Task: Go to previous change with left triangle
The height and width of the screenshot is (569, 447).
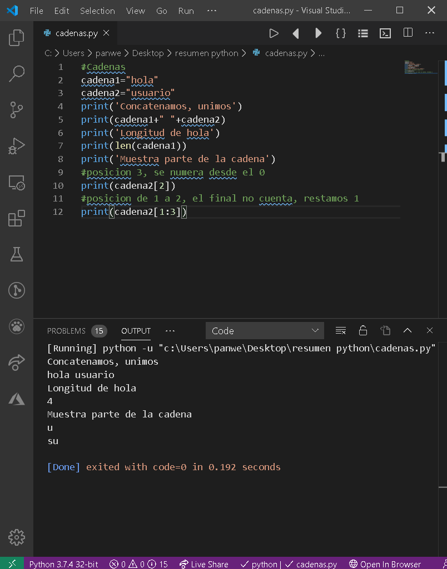Action: pyautogui.click(x=296, y=33)
